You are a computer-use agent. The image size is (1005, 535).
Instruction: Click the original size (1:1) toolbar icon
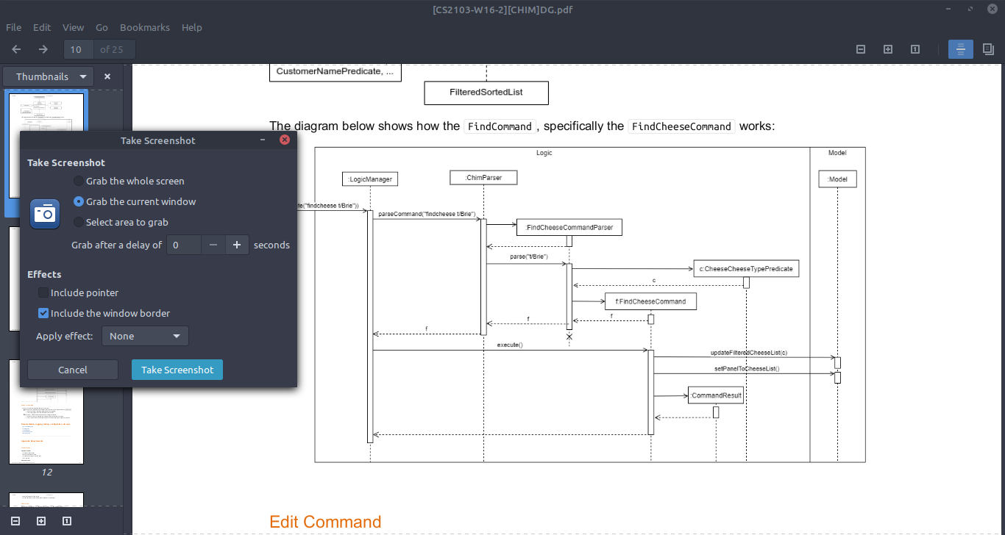[915, 49]
